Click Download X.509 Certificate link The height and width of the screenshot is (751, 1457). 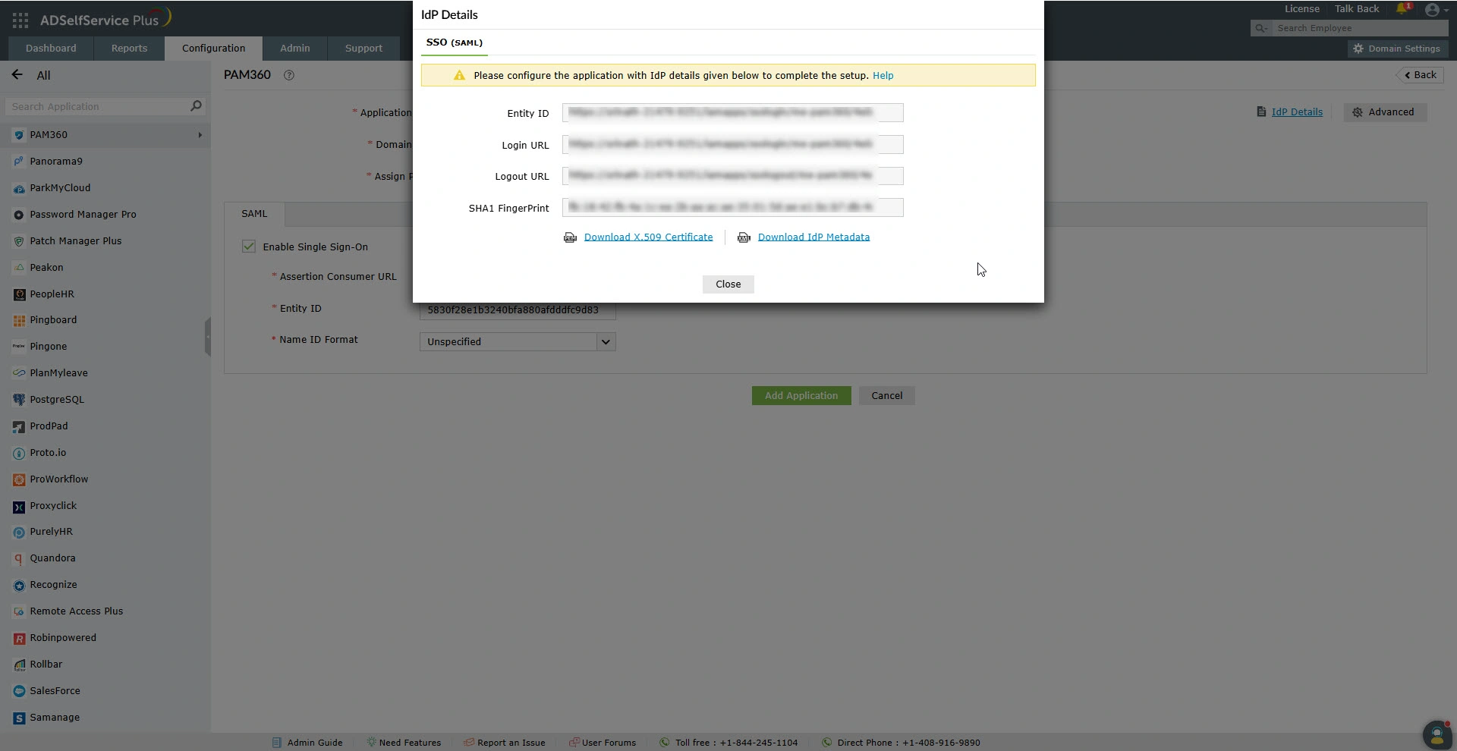tap(648, 237)
